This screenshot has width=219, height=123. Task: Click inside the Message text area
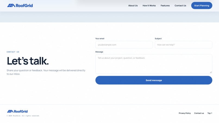click(154, 64)
